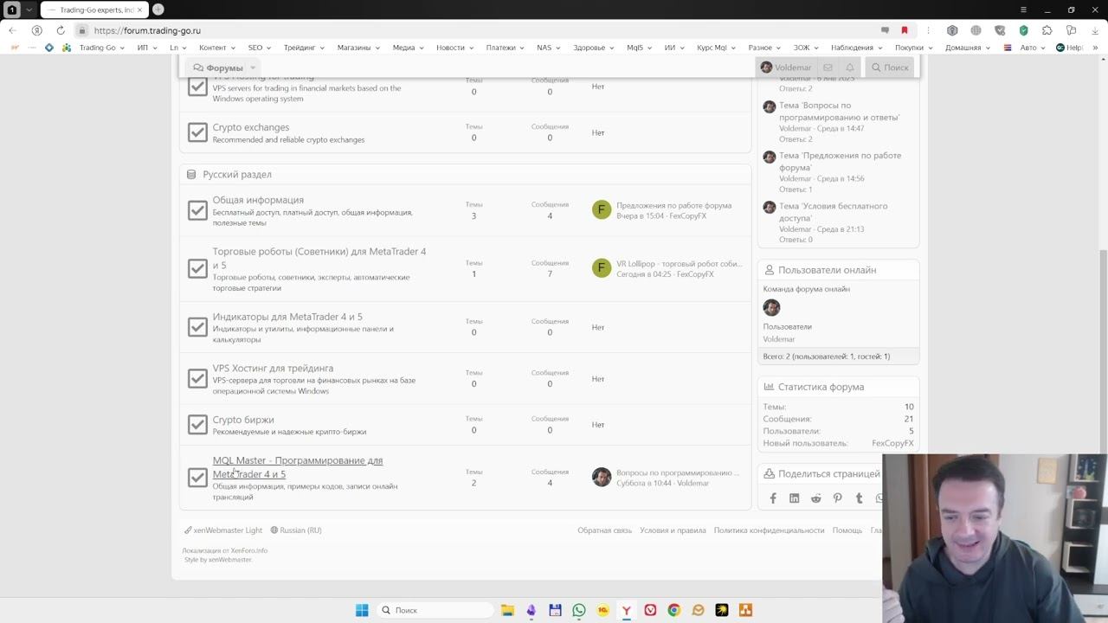Share the page on LinkedIn
Image resolution: width=1108 pixels, height=623 pixels.
pyautogui.click(x=795, y=498)
